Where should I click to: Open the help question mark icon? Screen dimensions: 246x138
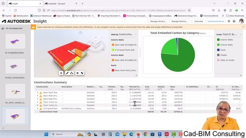[x=234, y=21]
